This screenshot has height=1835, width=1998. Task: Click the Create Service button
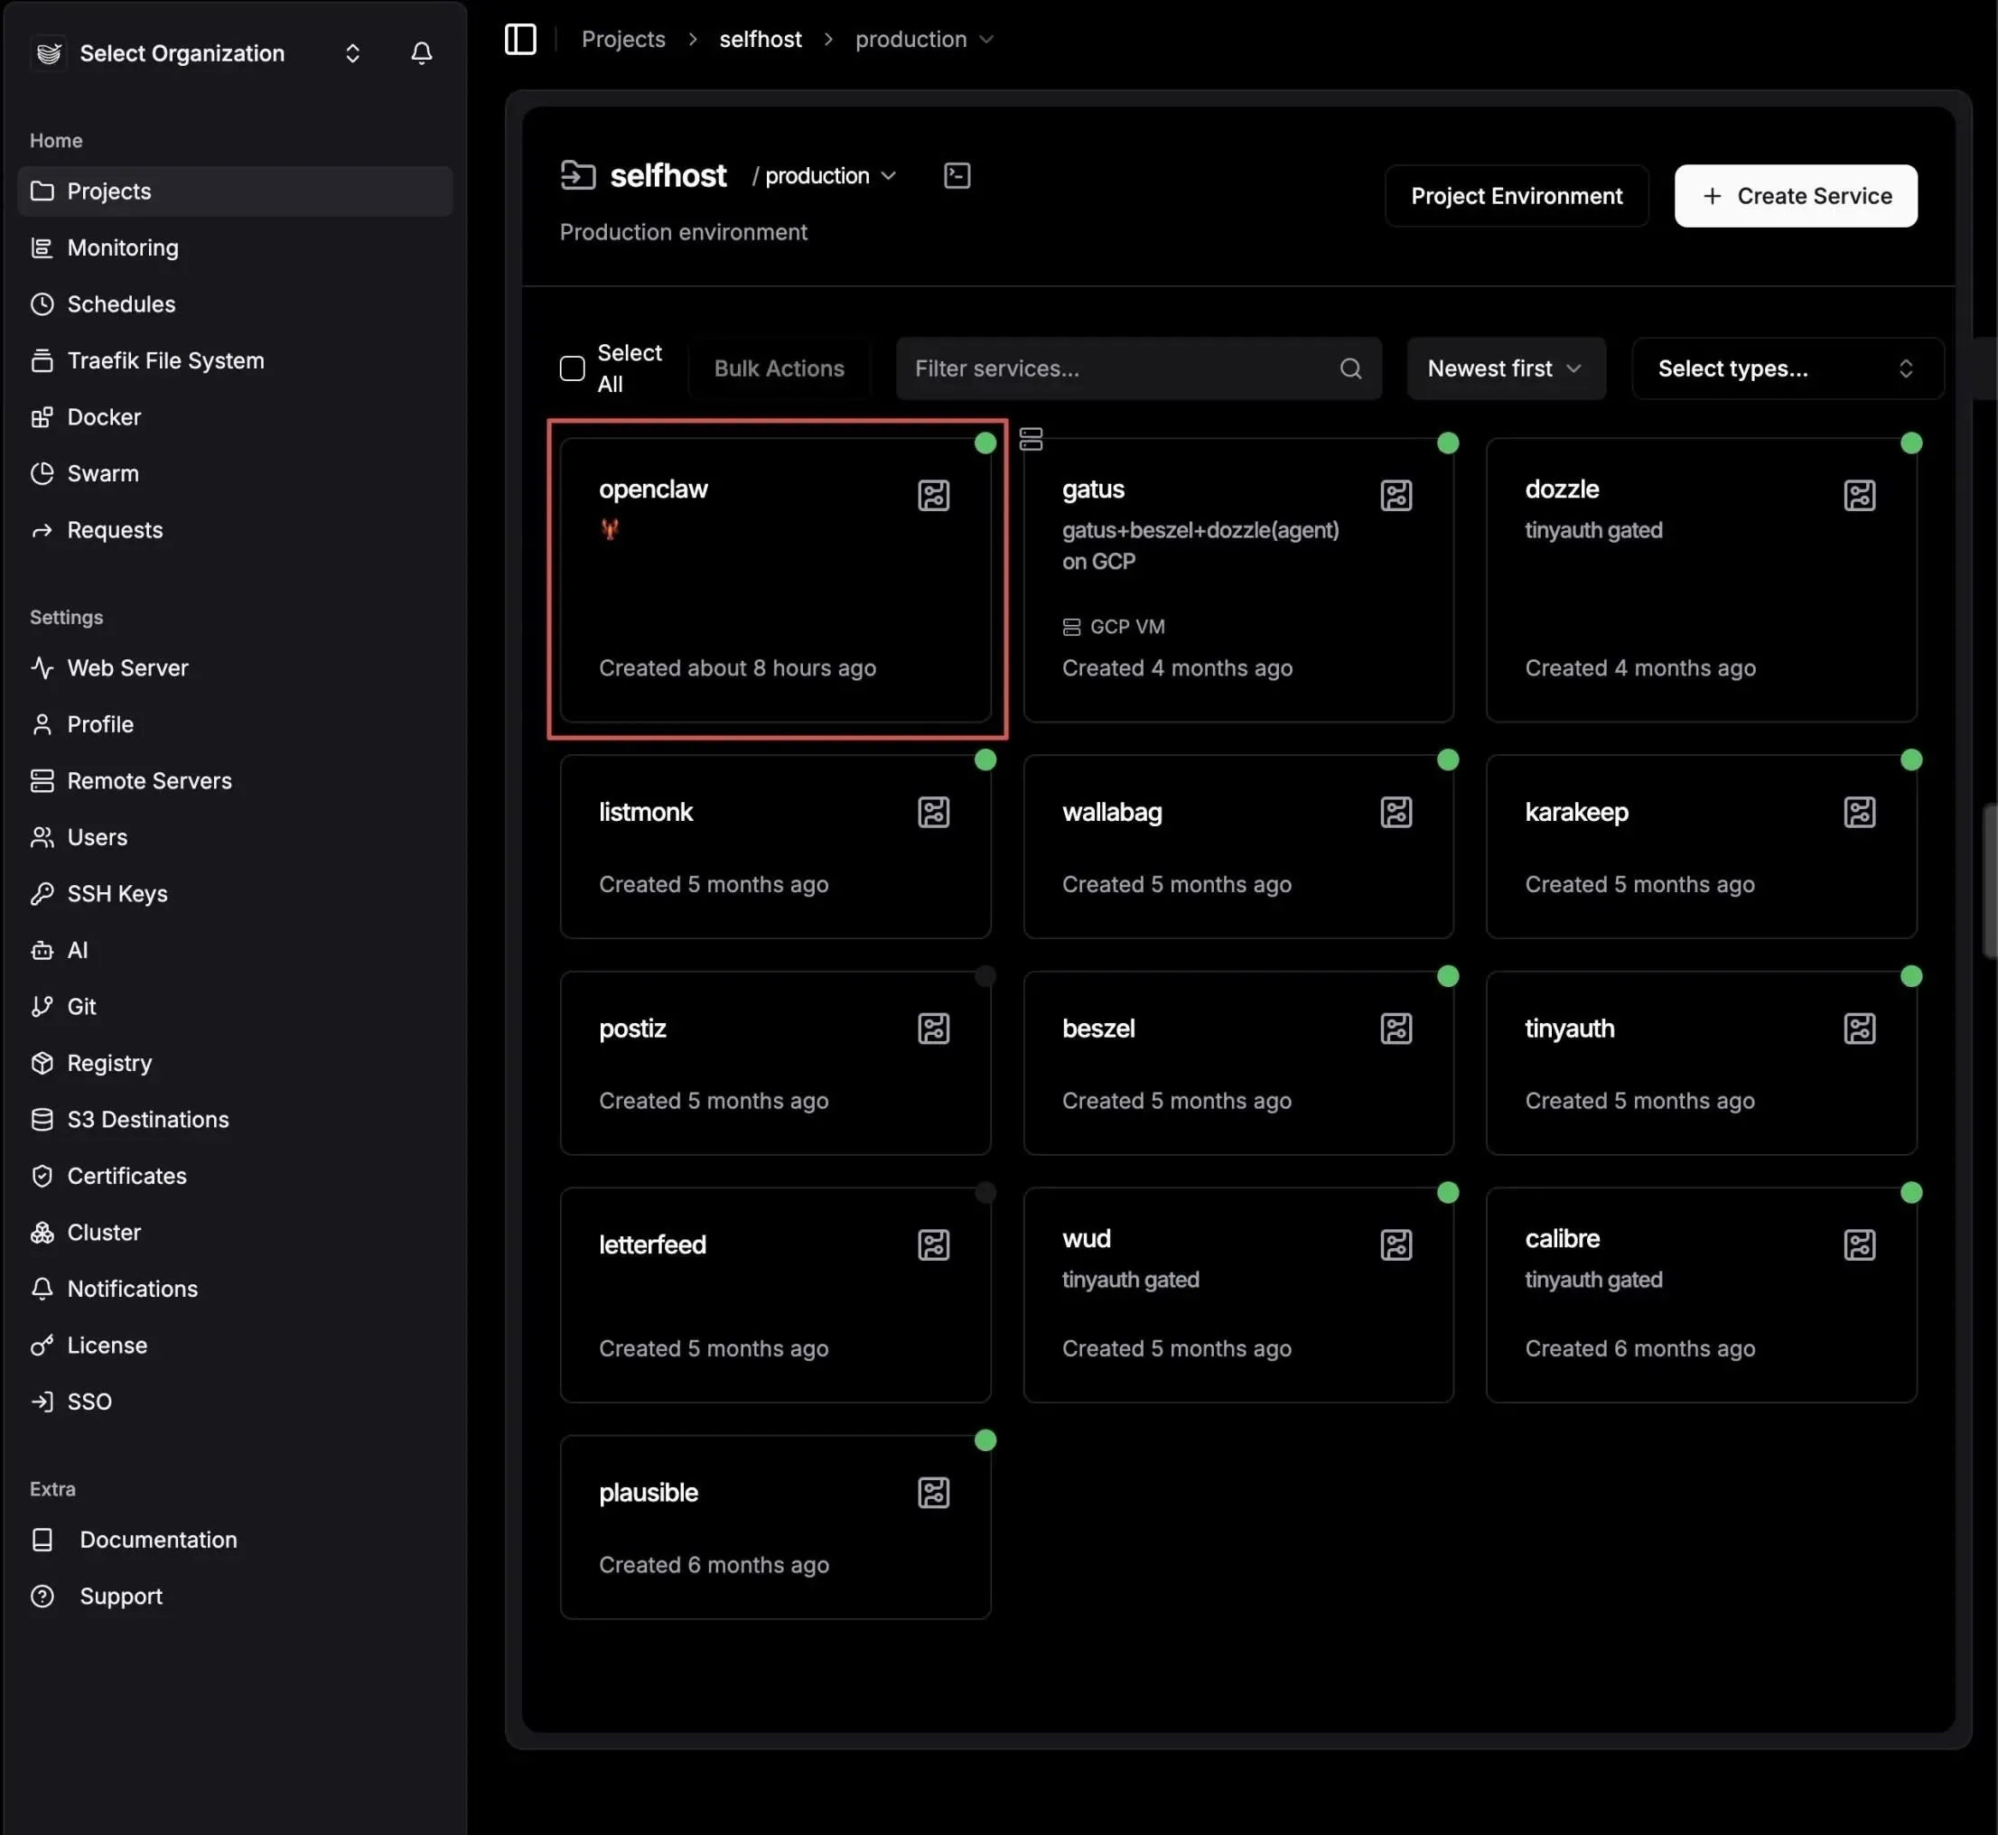[1795, 196]
